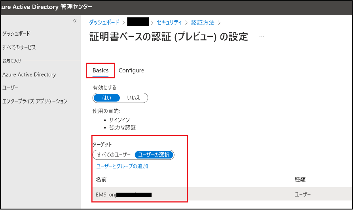Set 有効にする to はい
Viewport: 353px width, 210px height.
coord(107,98)
